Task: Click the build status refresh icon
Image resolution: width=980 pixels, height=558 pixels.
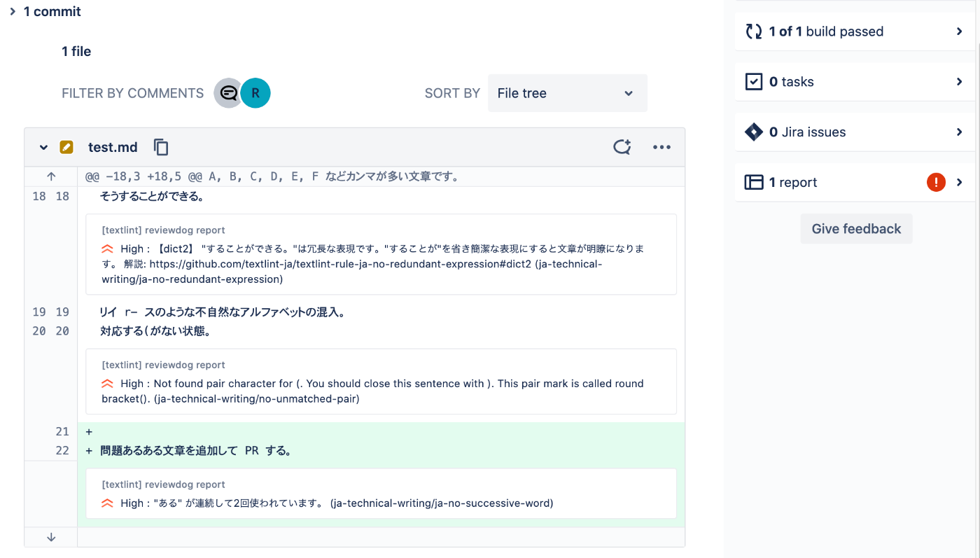Action: (x=754, y=32)
